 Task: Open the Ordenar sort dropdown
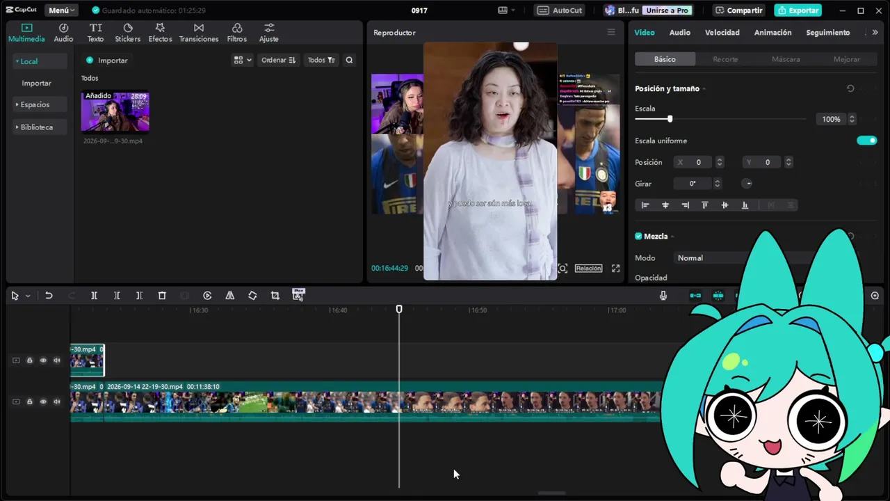point(278,61)
